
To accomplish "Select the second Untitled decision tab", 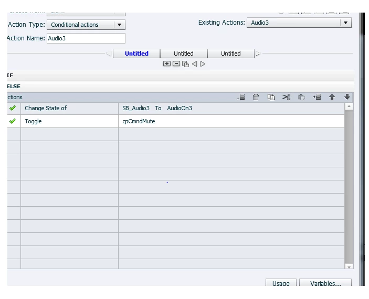I will pos(184,54).
